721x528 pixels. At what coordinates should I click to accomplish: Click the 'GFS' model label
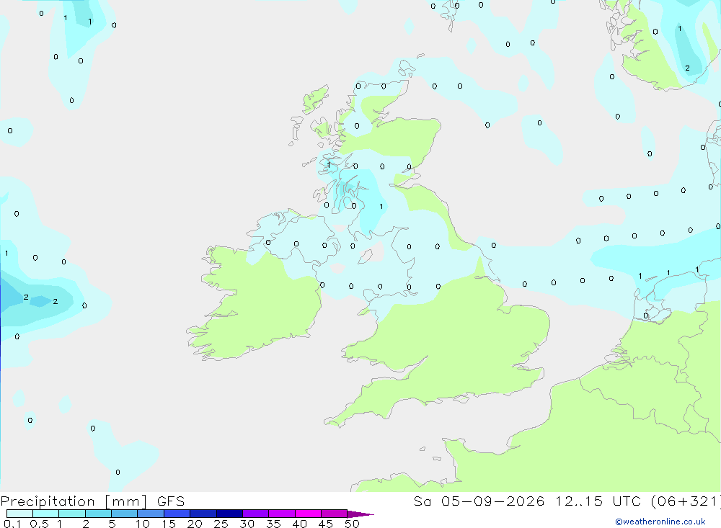coord(171,501)
